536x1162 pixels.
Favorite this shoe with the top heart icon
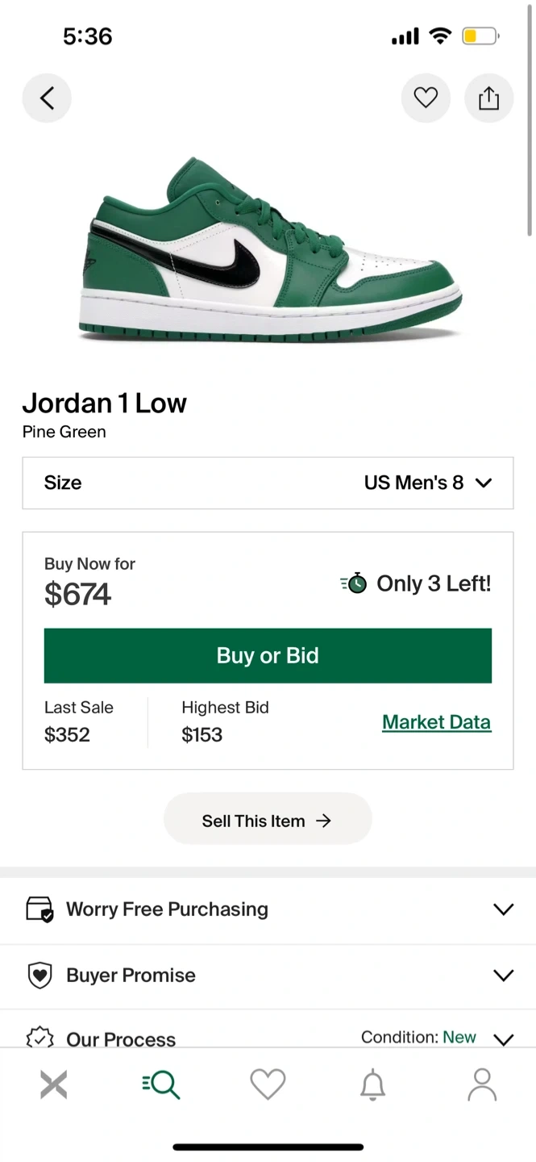[426, 98]
